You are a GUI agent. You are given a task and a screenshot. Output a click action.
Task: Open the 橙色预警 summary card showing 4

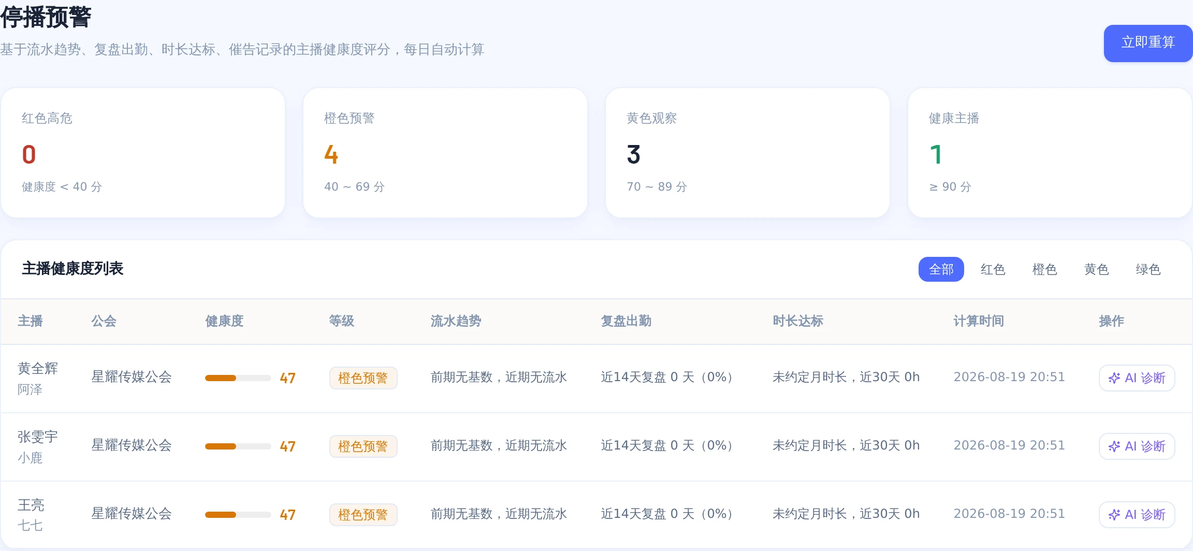point(445,153)
